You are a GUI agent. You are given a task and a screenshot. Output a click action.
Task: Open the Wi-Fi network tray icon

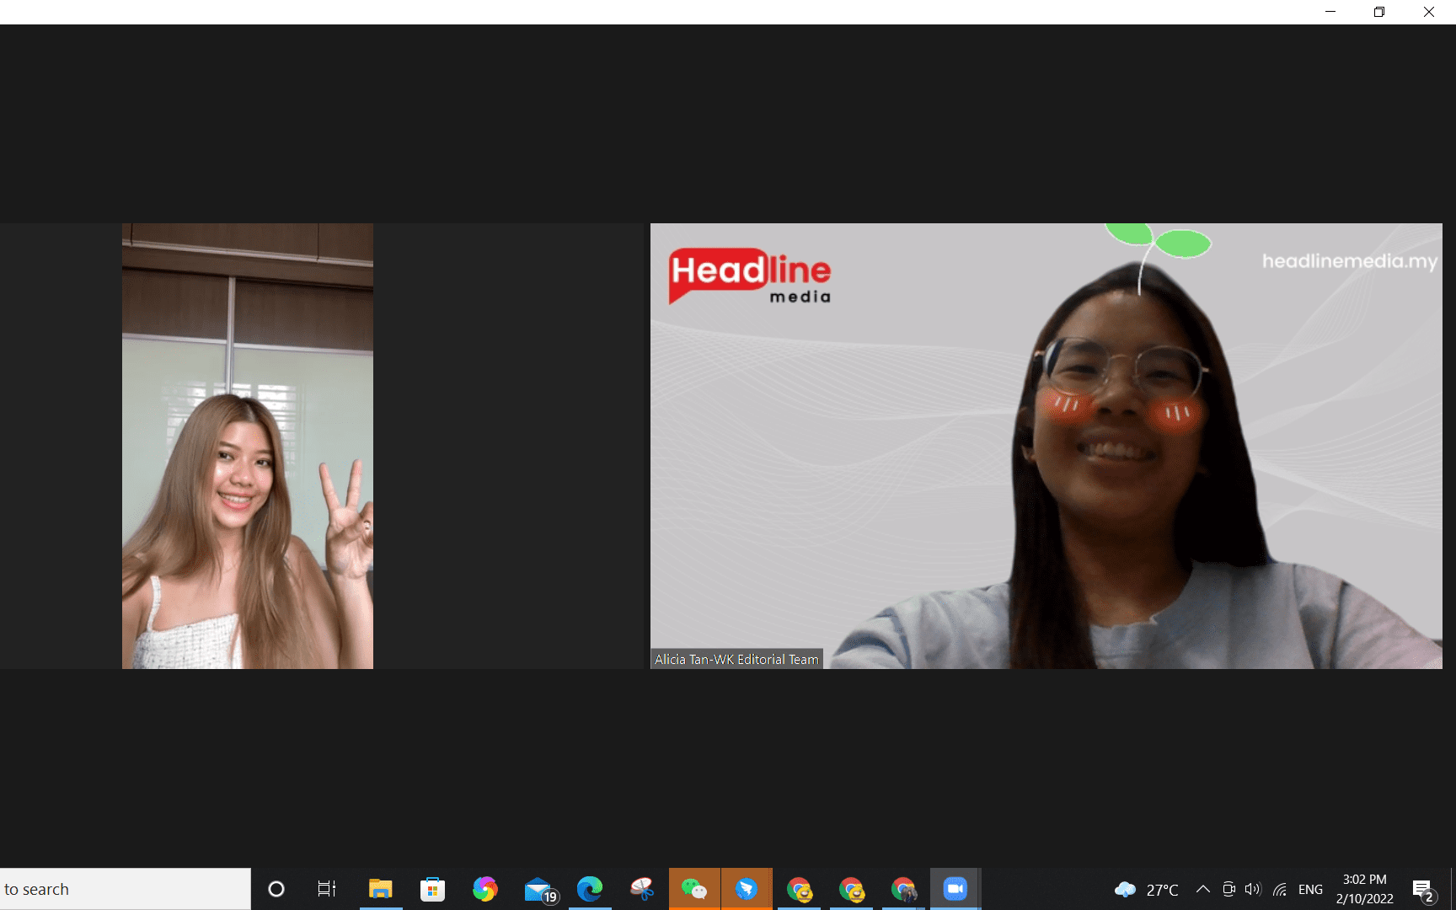tap(1280, 889)
